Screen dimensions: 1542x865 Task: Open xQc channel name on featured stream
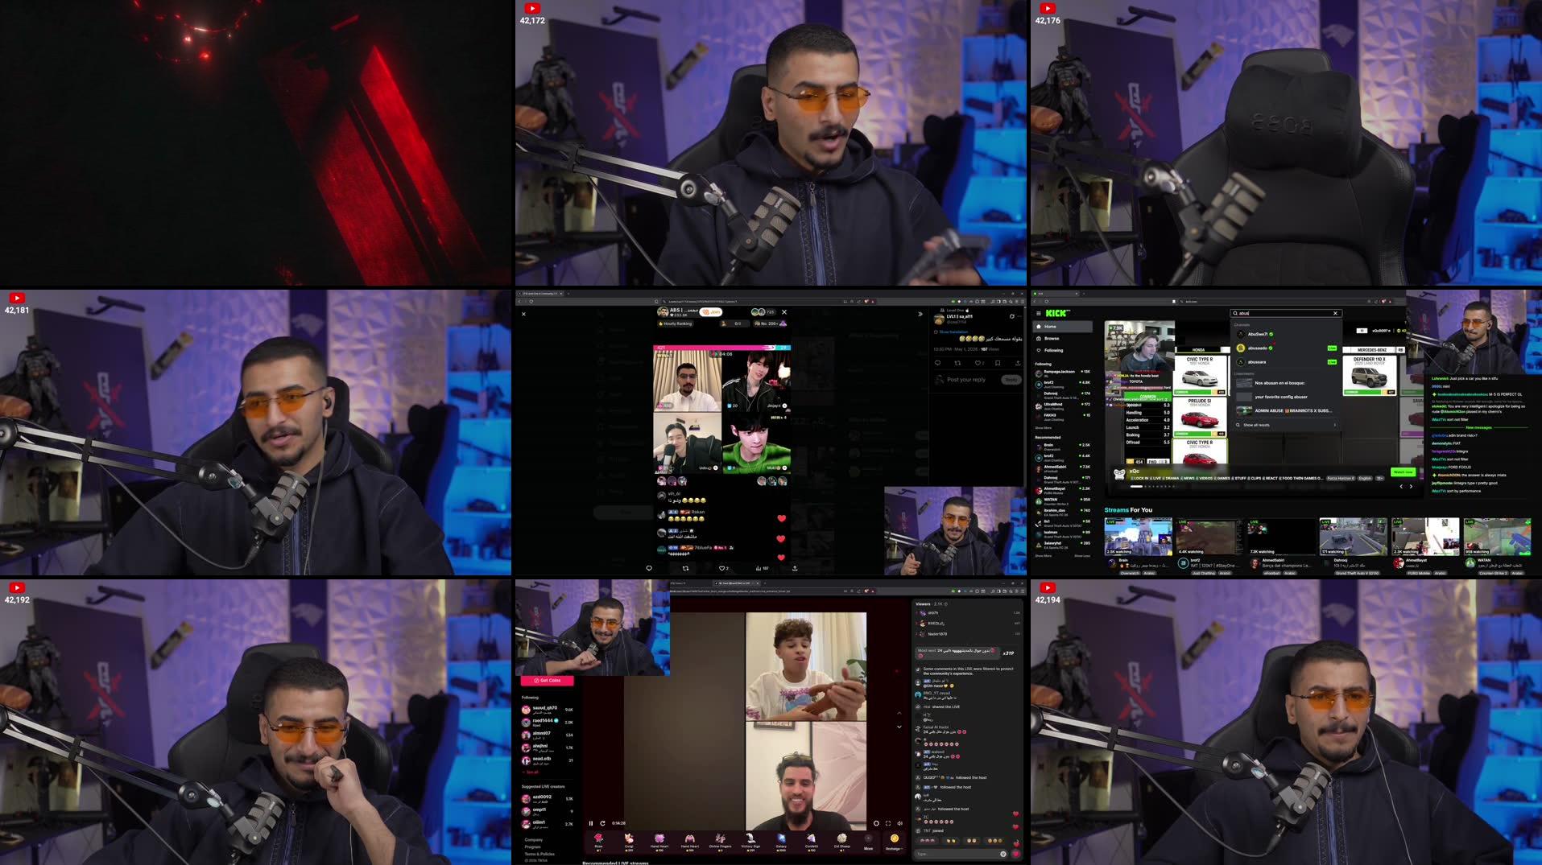pos(1135,472)
